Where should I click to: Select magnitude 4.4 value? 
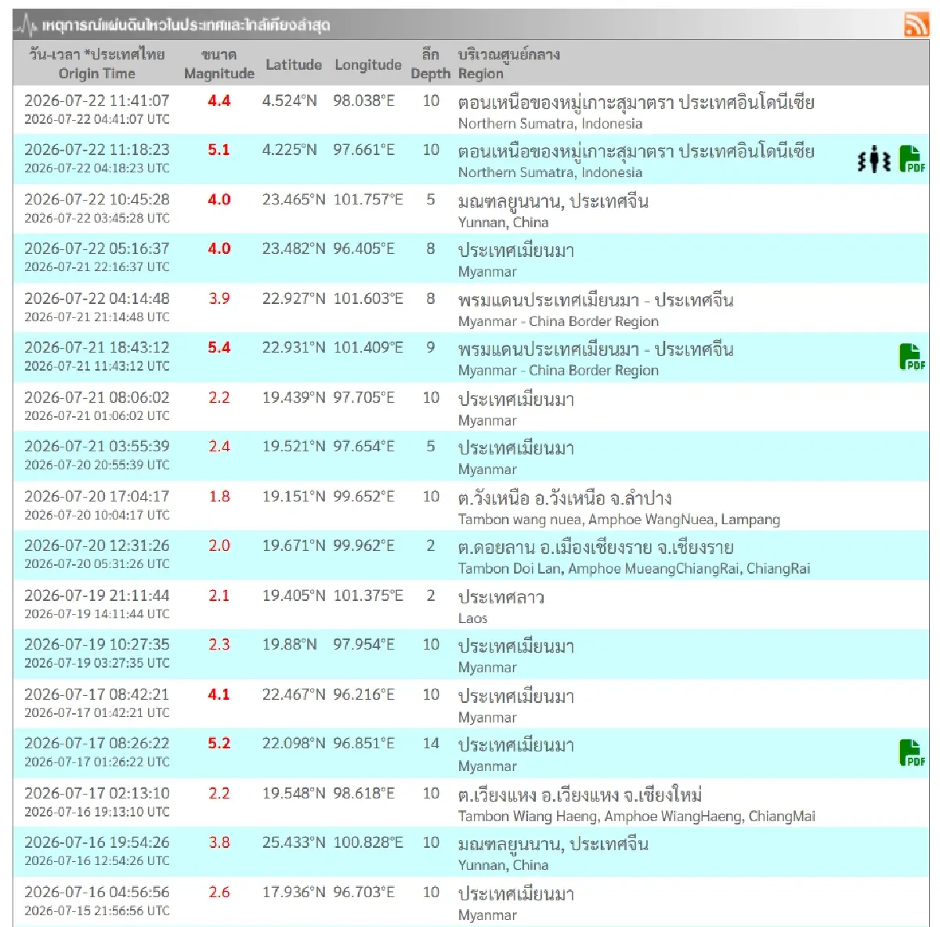(x=219, y=100)
